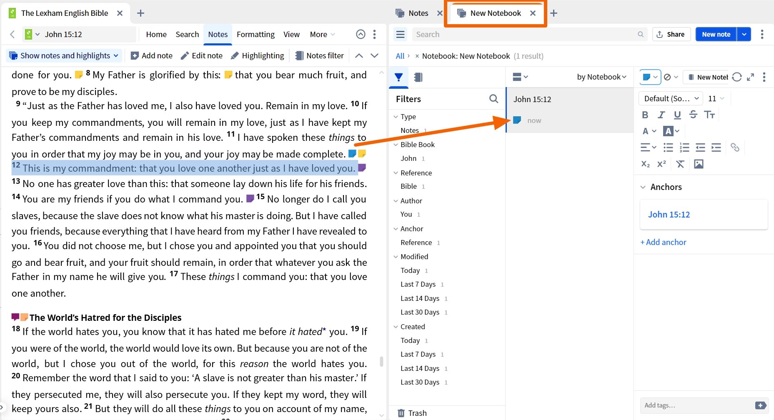Image resolution: width=774 pixels, height=420 pixels.
Task: Open the Notes panel three-dot menu beside New note
Action: (762, 34)
